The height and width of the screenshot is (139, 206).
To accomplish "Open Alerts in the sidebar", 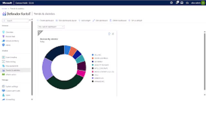I will 6,45.
